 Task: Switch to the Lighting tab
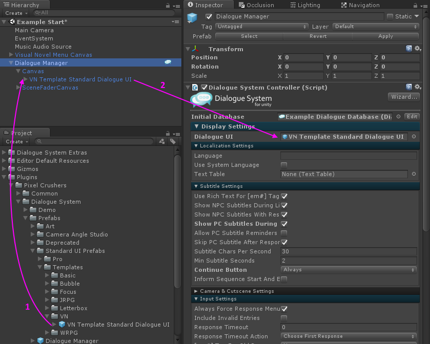click(305, 5)
